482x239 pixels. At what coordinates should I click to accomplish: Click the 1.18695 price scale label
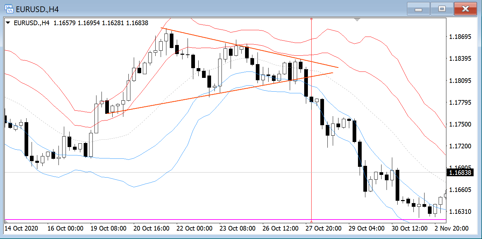460,37
